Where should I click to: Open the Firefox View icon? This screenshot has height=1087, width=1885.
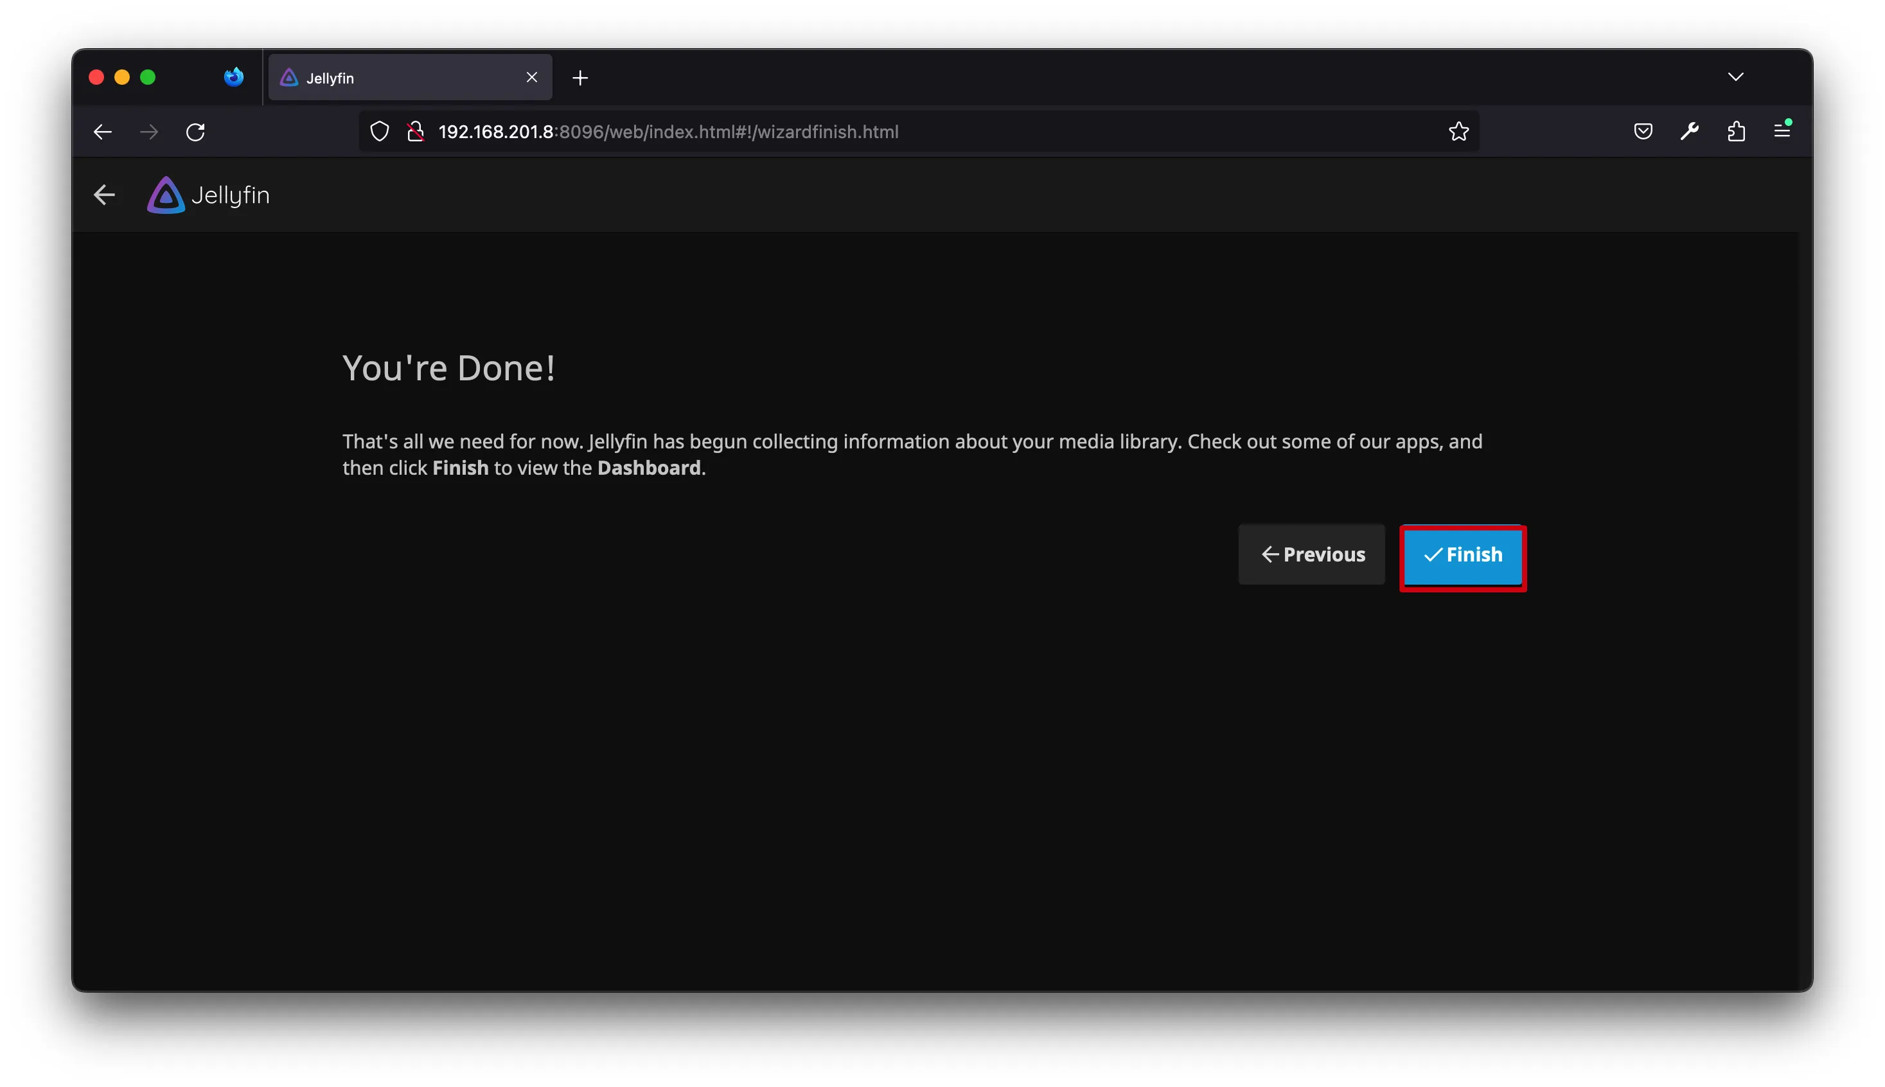click(234, 77)
